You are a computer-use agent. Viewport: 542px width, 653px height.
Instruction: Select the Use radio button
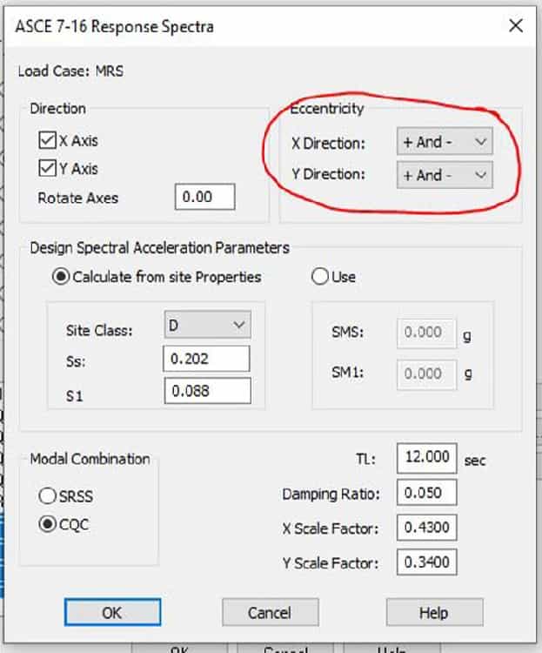point(319,278)
